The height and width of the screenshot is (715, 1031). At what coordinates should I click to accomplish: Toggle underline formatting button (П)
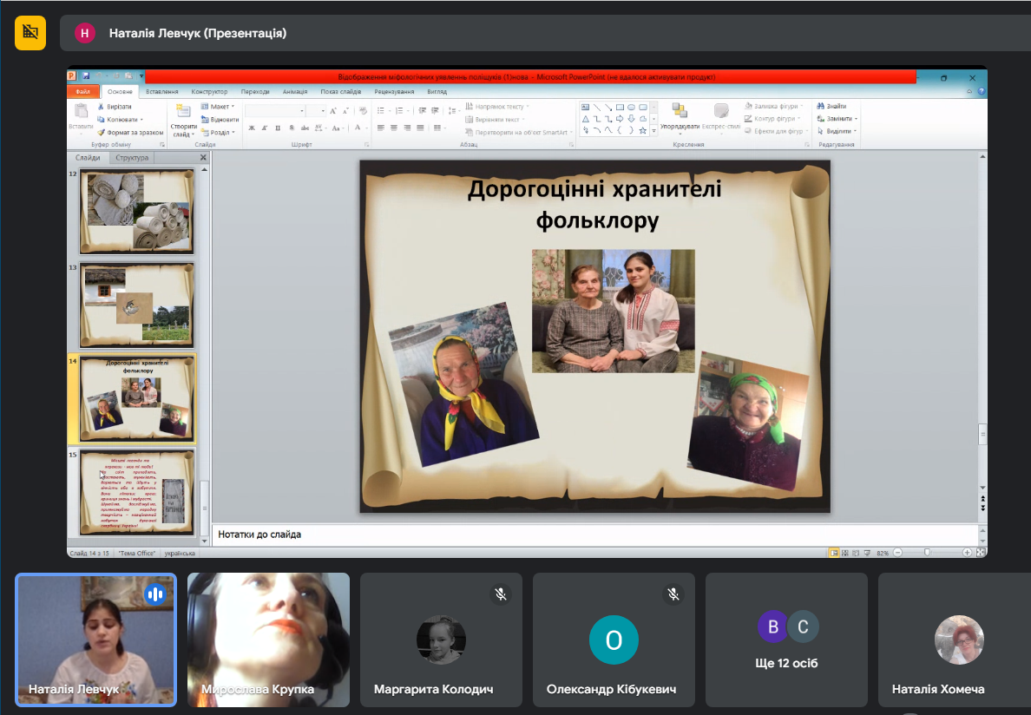point(278,128)
